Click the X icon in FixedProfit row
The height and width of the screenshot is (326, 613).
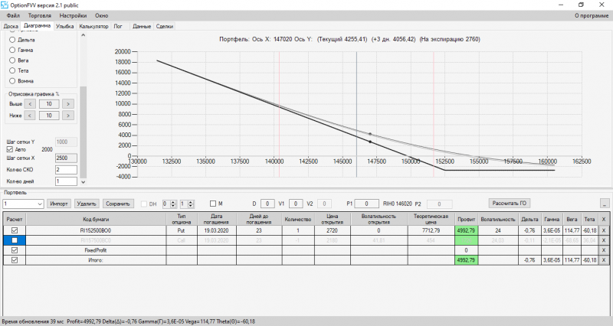point(604,250)
